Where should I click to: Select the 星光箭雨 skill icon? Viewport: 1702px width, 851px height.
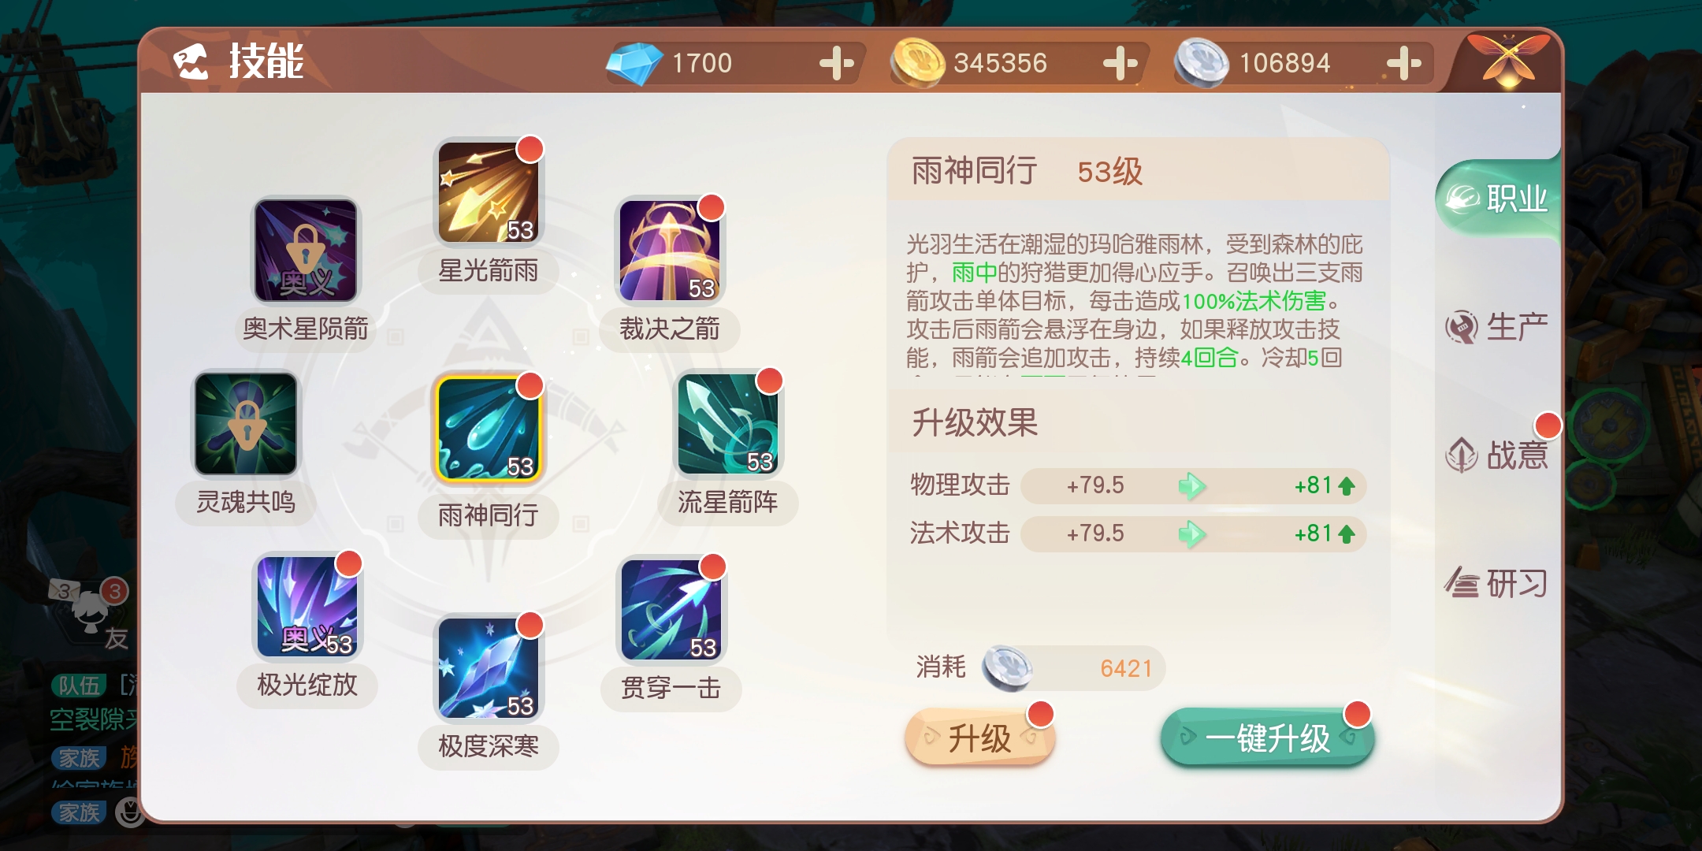[x=488, y=193]
